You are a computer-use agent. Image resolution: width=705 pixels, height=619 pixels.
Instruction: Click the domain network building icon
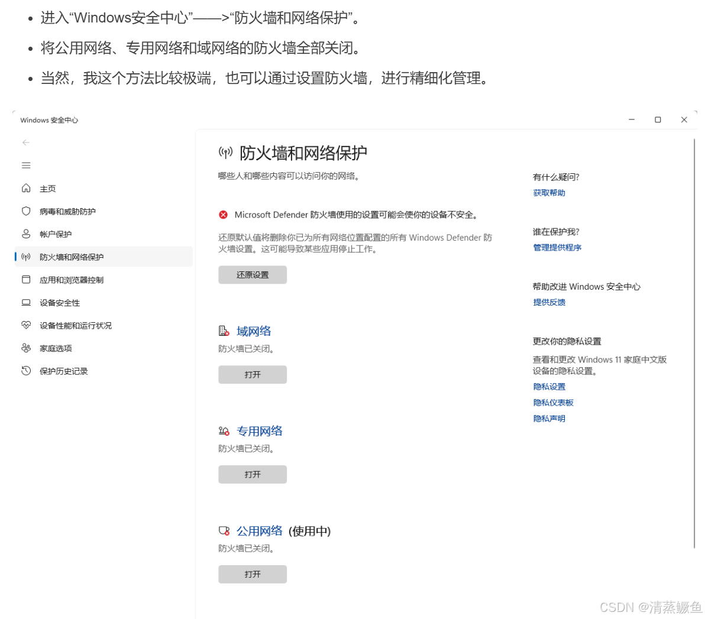coord(224,331)
